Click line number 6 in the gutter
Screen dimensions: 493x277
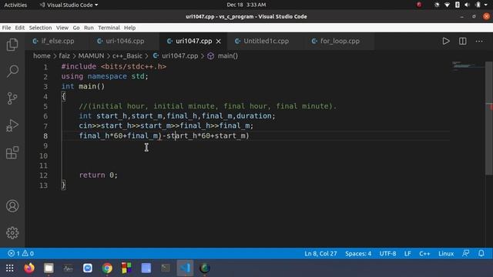[x=45, y=116]
